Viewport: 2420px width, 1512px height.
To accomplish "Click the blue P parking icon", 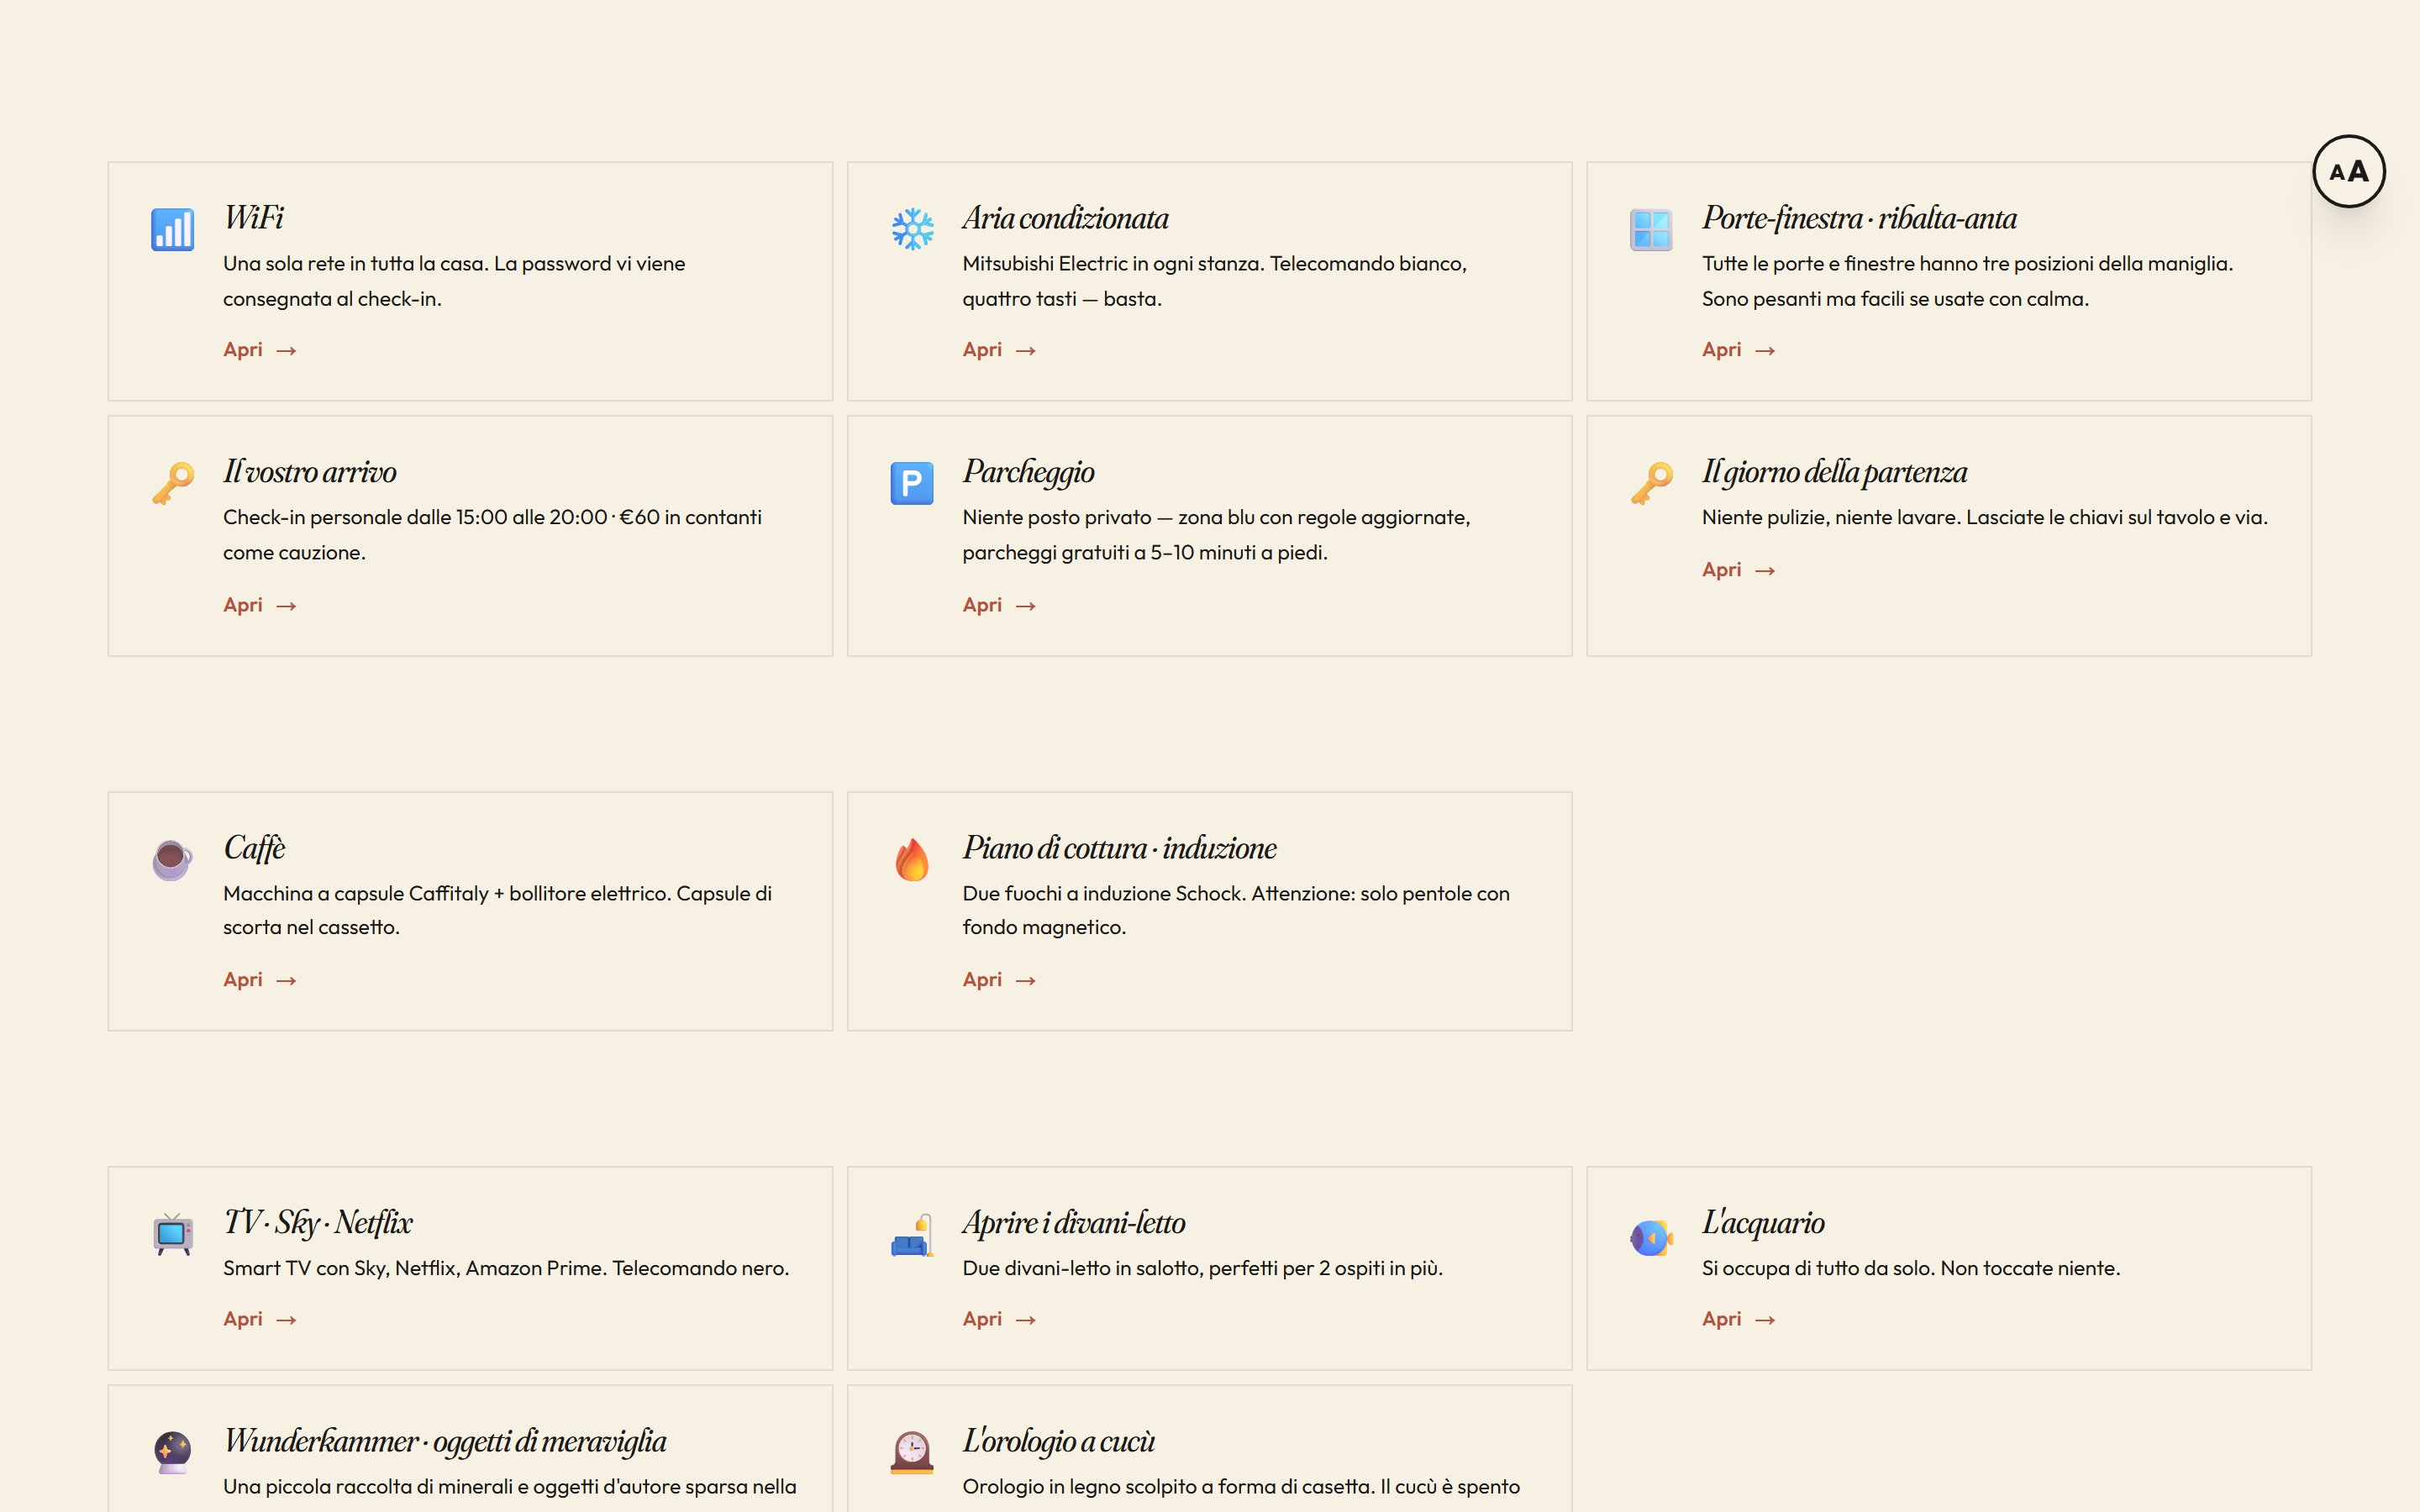I will (912, 484).
